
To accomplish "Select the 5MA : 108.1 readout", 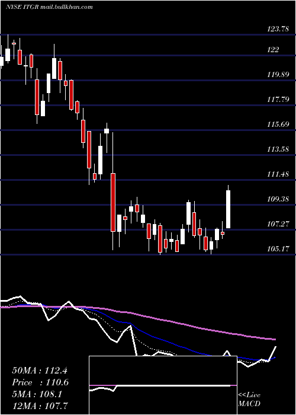I will coord(37,394).
